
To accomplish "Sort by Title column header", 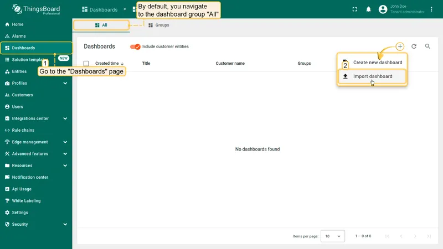I will click(x=146, y=64).
